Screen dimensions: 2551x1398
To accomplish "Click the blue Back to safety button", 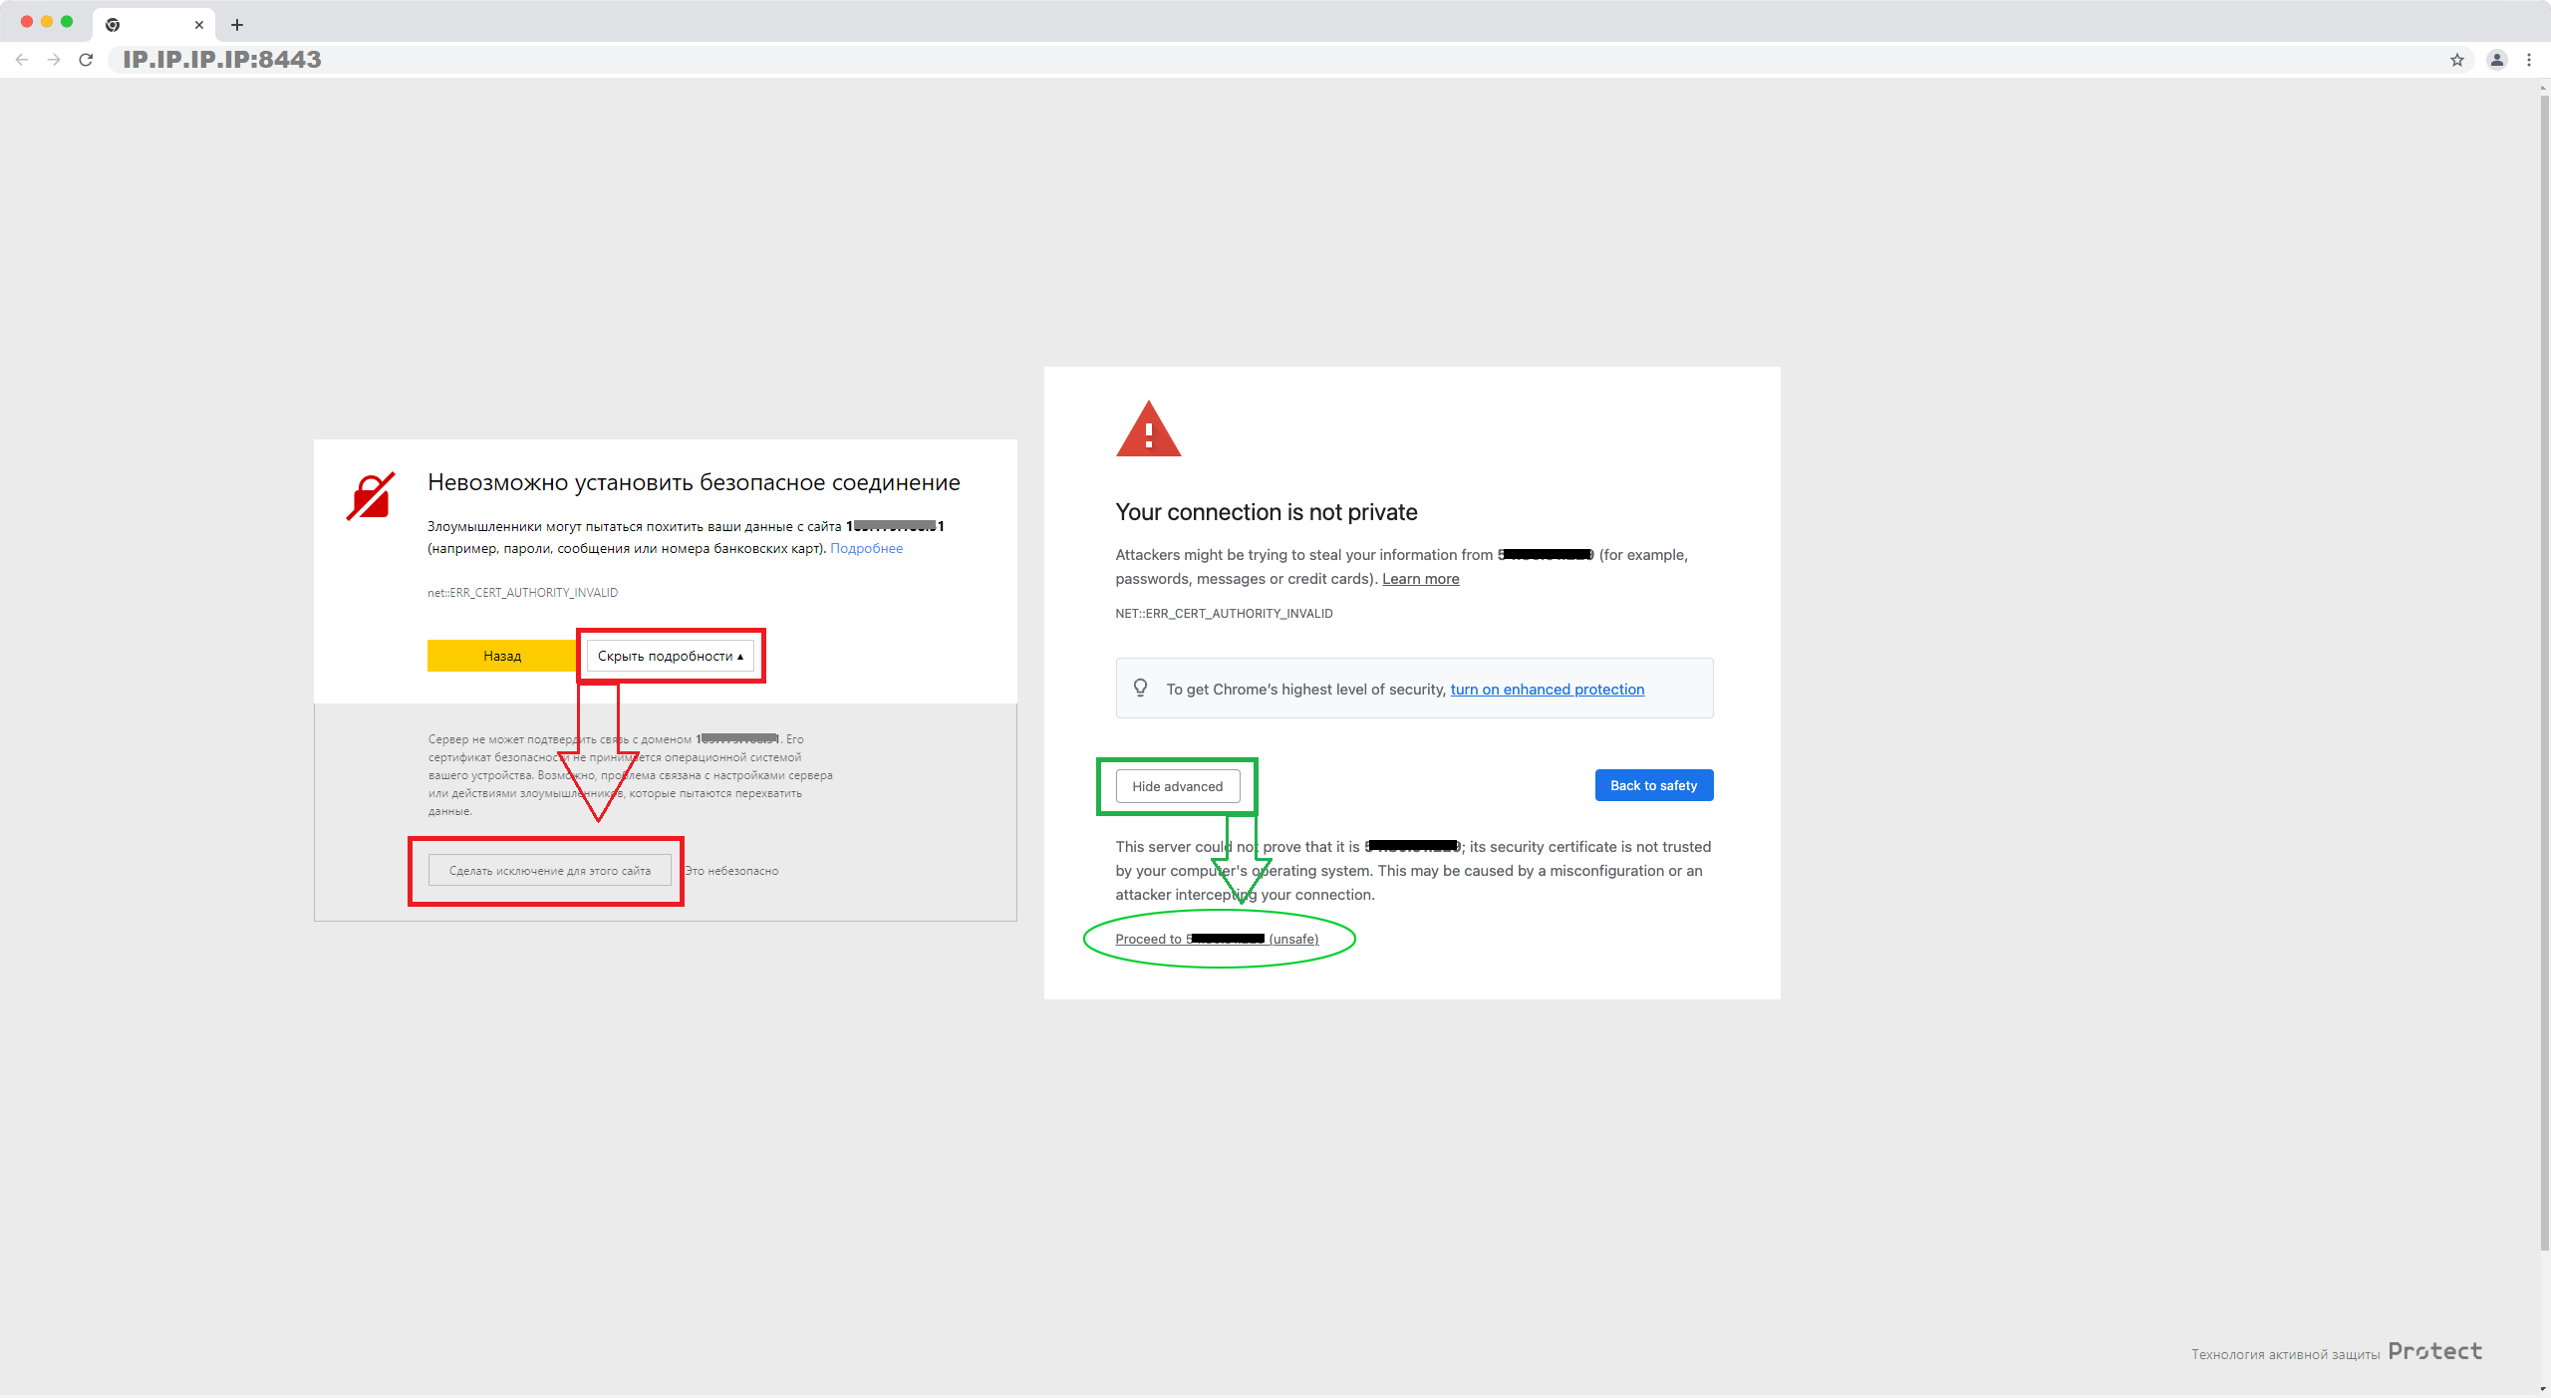I will 1654,785.
